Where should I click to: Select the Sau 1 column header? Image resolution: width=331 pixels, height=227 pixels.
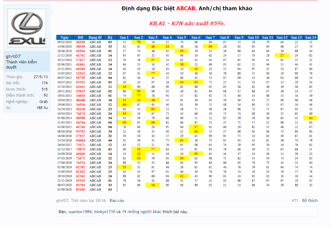(124, 37)
